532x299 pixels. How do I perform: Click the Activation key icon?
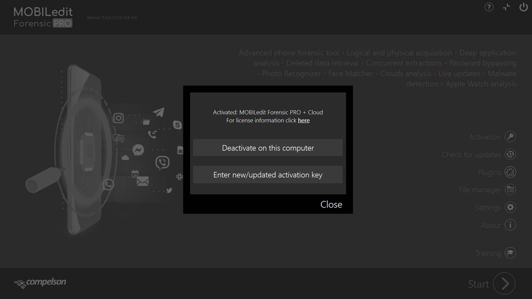click(x=510, y=137)
